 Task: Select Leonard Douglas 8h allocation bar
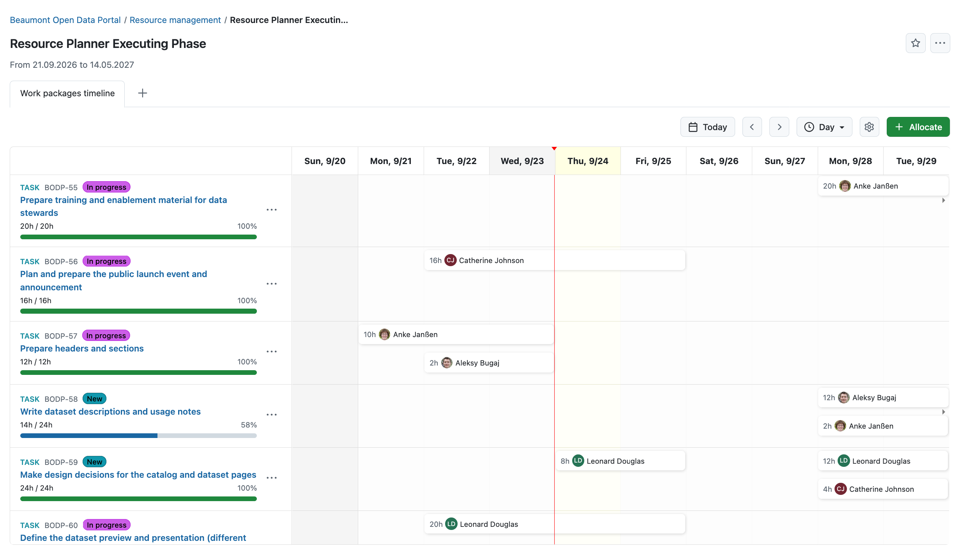pyautogui.click(x=621, y=461)
